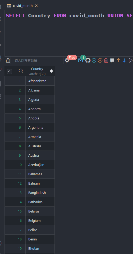
Task: Select the Andorra cell
Action: pos(40,109)
